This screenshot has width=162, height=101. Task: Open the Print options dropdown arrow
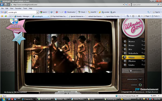(142, 16)
